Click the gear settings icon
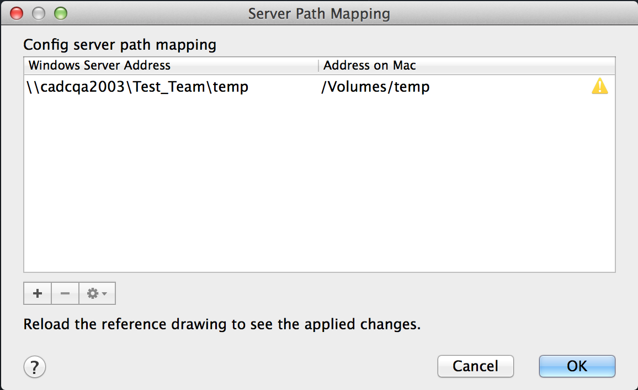Screen dimensions: 638x390 pyautogui.click(x=92, y=294)
